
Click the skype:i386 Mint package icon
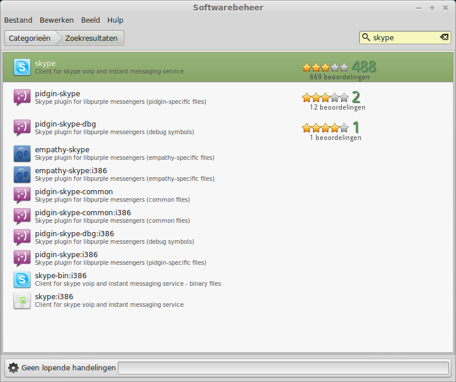[x=22, y=300]
